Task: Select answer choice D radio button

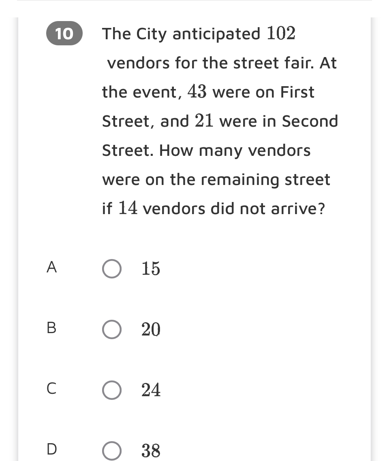Action: [x=111, y=450]
